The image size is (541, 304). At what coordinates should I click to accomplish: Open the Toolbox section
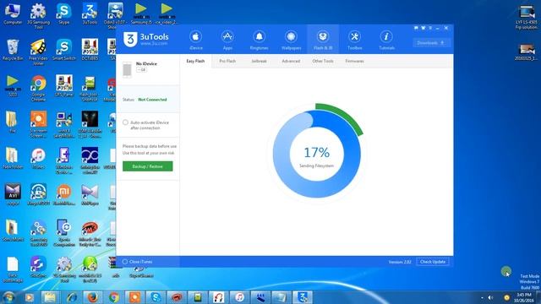tap(355, 40)
